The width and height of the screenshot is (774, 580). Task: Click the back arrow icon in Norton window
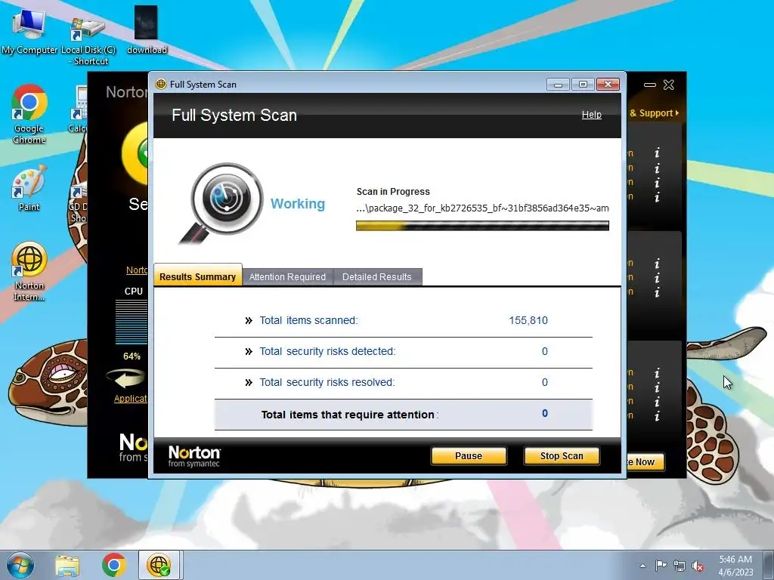tap(126, 379)
